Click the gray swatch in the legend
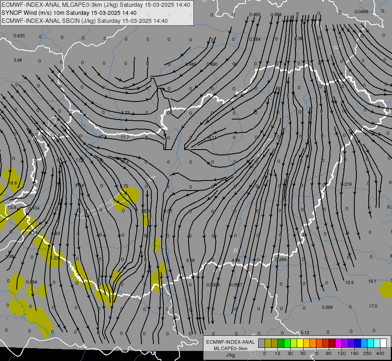 262,343
